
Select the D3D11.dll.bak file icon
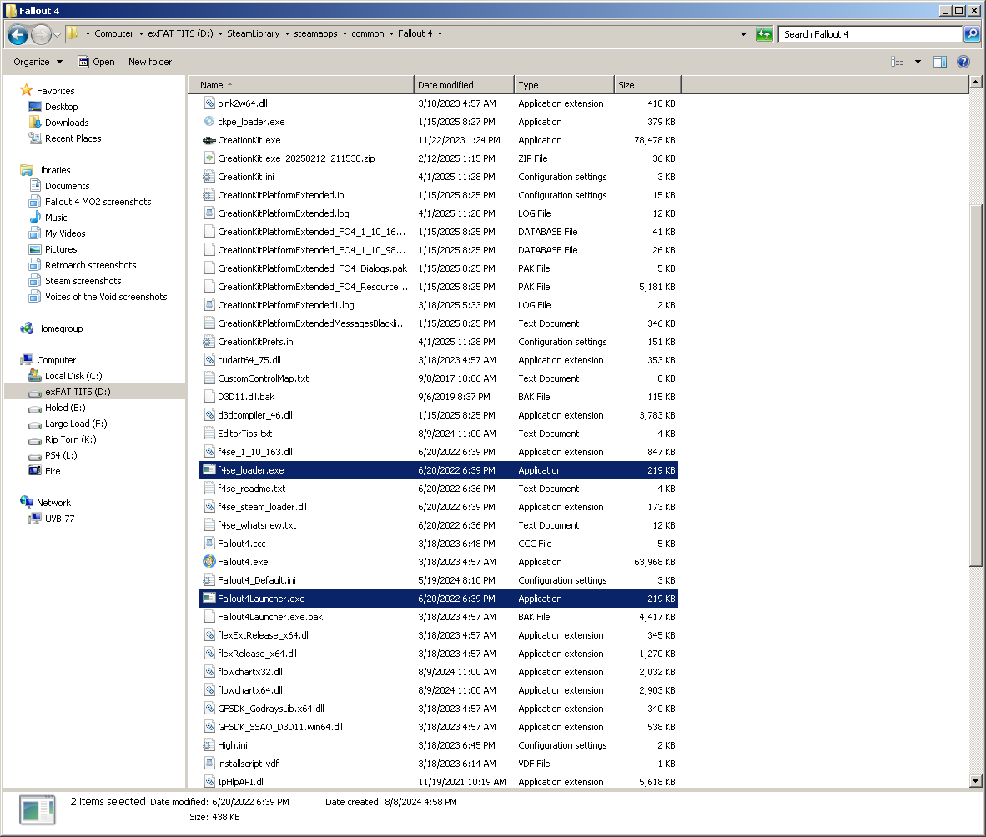209,397
